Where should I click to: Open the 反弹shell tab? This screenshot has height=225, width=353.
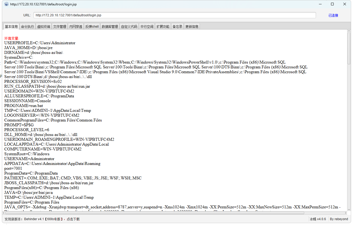click(92, 27)
